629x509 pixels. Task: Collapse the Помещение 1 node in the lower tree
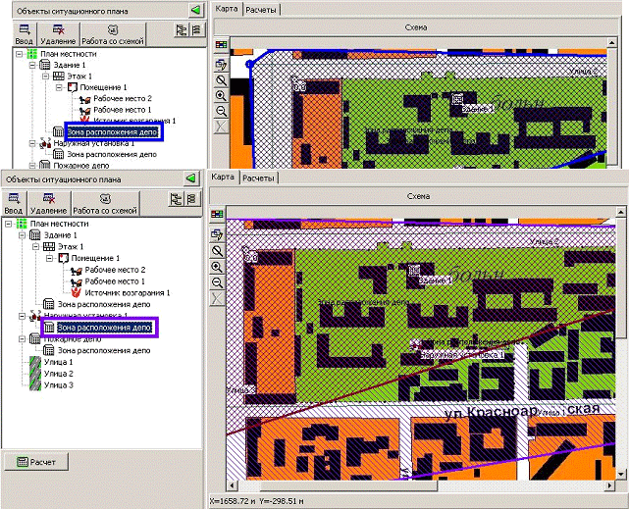pyautogui.click(x=49, y=258)
